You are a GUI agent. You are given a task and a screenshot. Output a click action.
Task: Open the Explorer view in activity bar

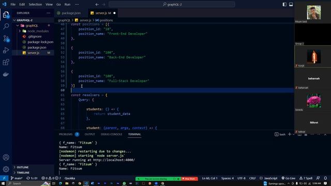tap(6, 14)
